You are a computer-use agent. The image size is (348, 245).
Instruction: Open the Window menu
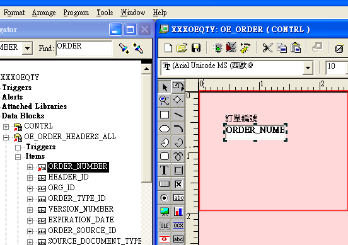click(x=133, y=13)
